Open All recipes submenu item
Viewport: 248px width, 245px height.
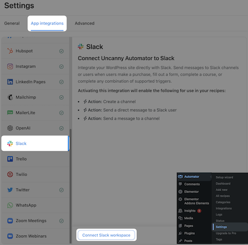tap(222, 196)
